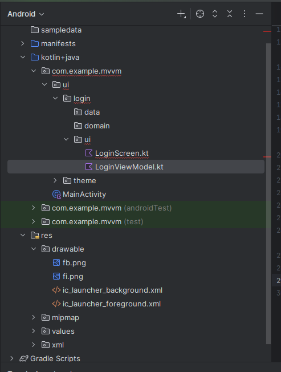Open ic_launcher_foreground.xml file name
The height and width of the screenshot is (372, 281).
point(112,304)
